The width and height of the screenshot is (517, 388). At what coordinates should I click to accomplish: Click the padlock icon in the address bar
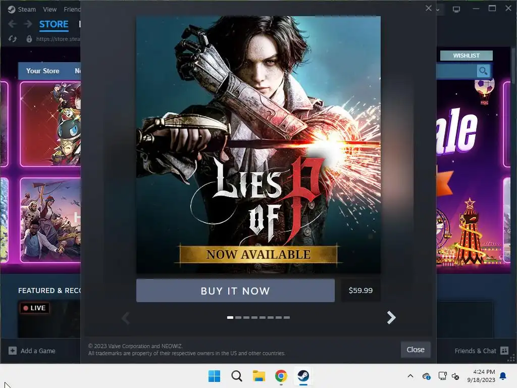click(x=29, y=39)
